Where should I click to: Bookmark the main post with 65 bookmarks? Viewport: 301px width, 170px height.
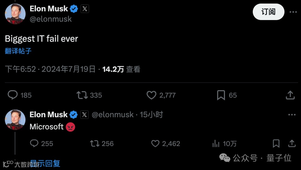[221, 95]
